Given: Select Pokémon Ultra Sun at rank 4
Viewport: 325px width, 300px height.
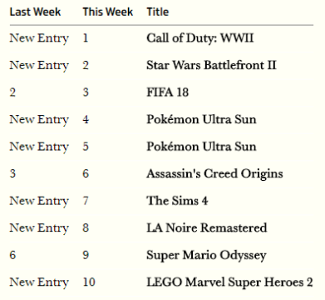Looking at the screenshot, I should click(201, 119).
